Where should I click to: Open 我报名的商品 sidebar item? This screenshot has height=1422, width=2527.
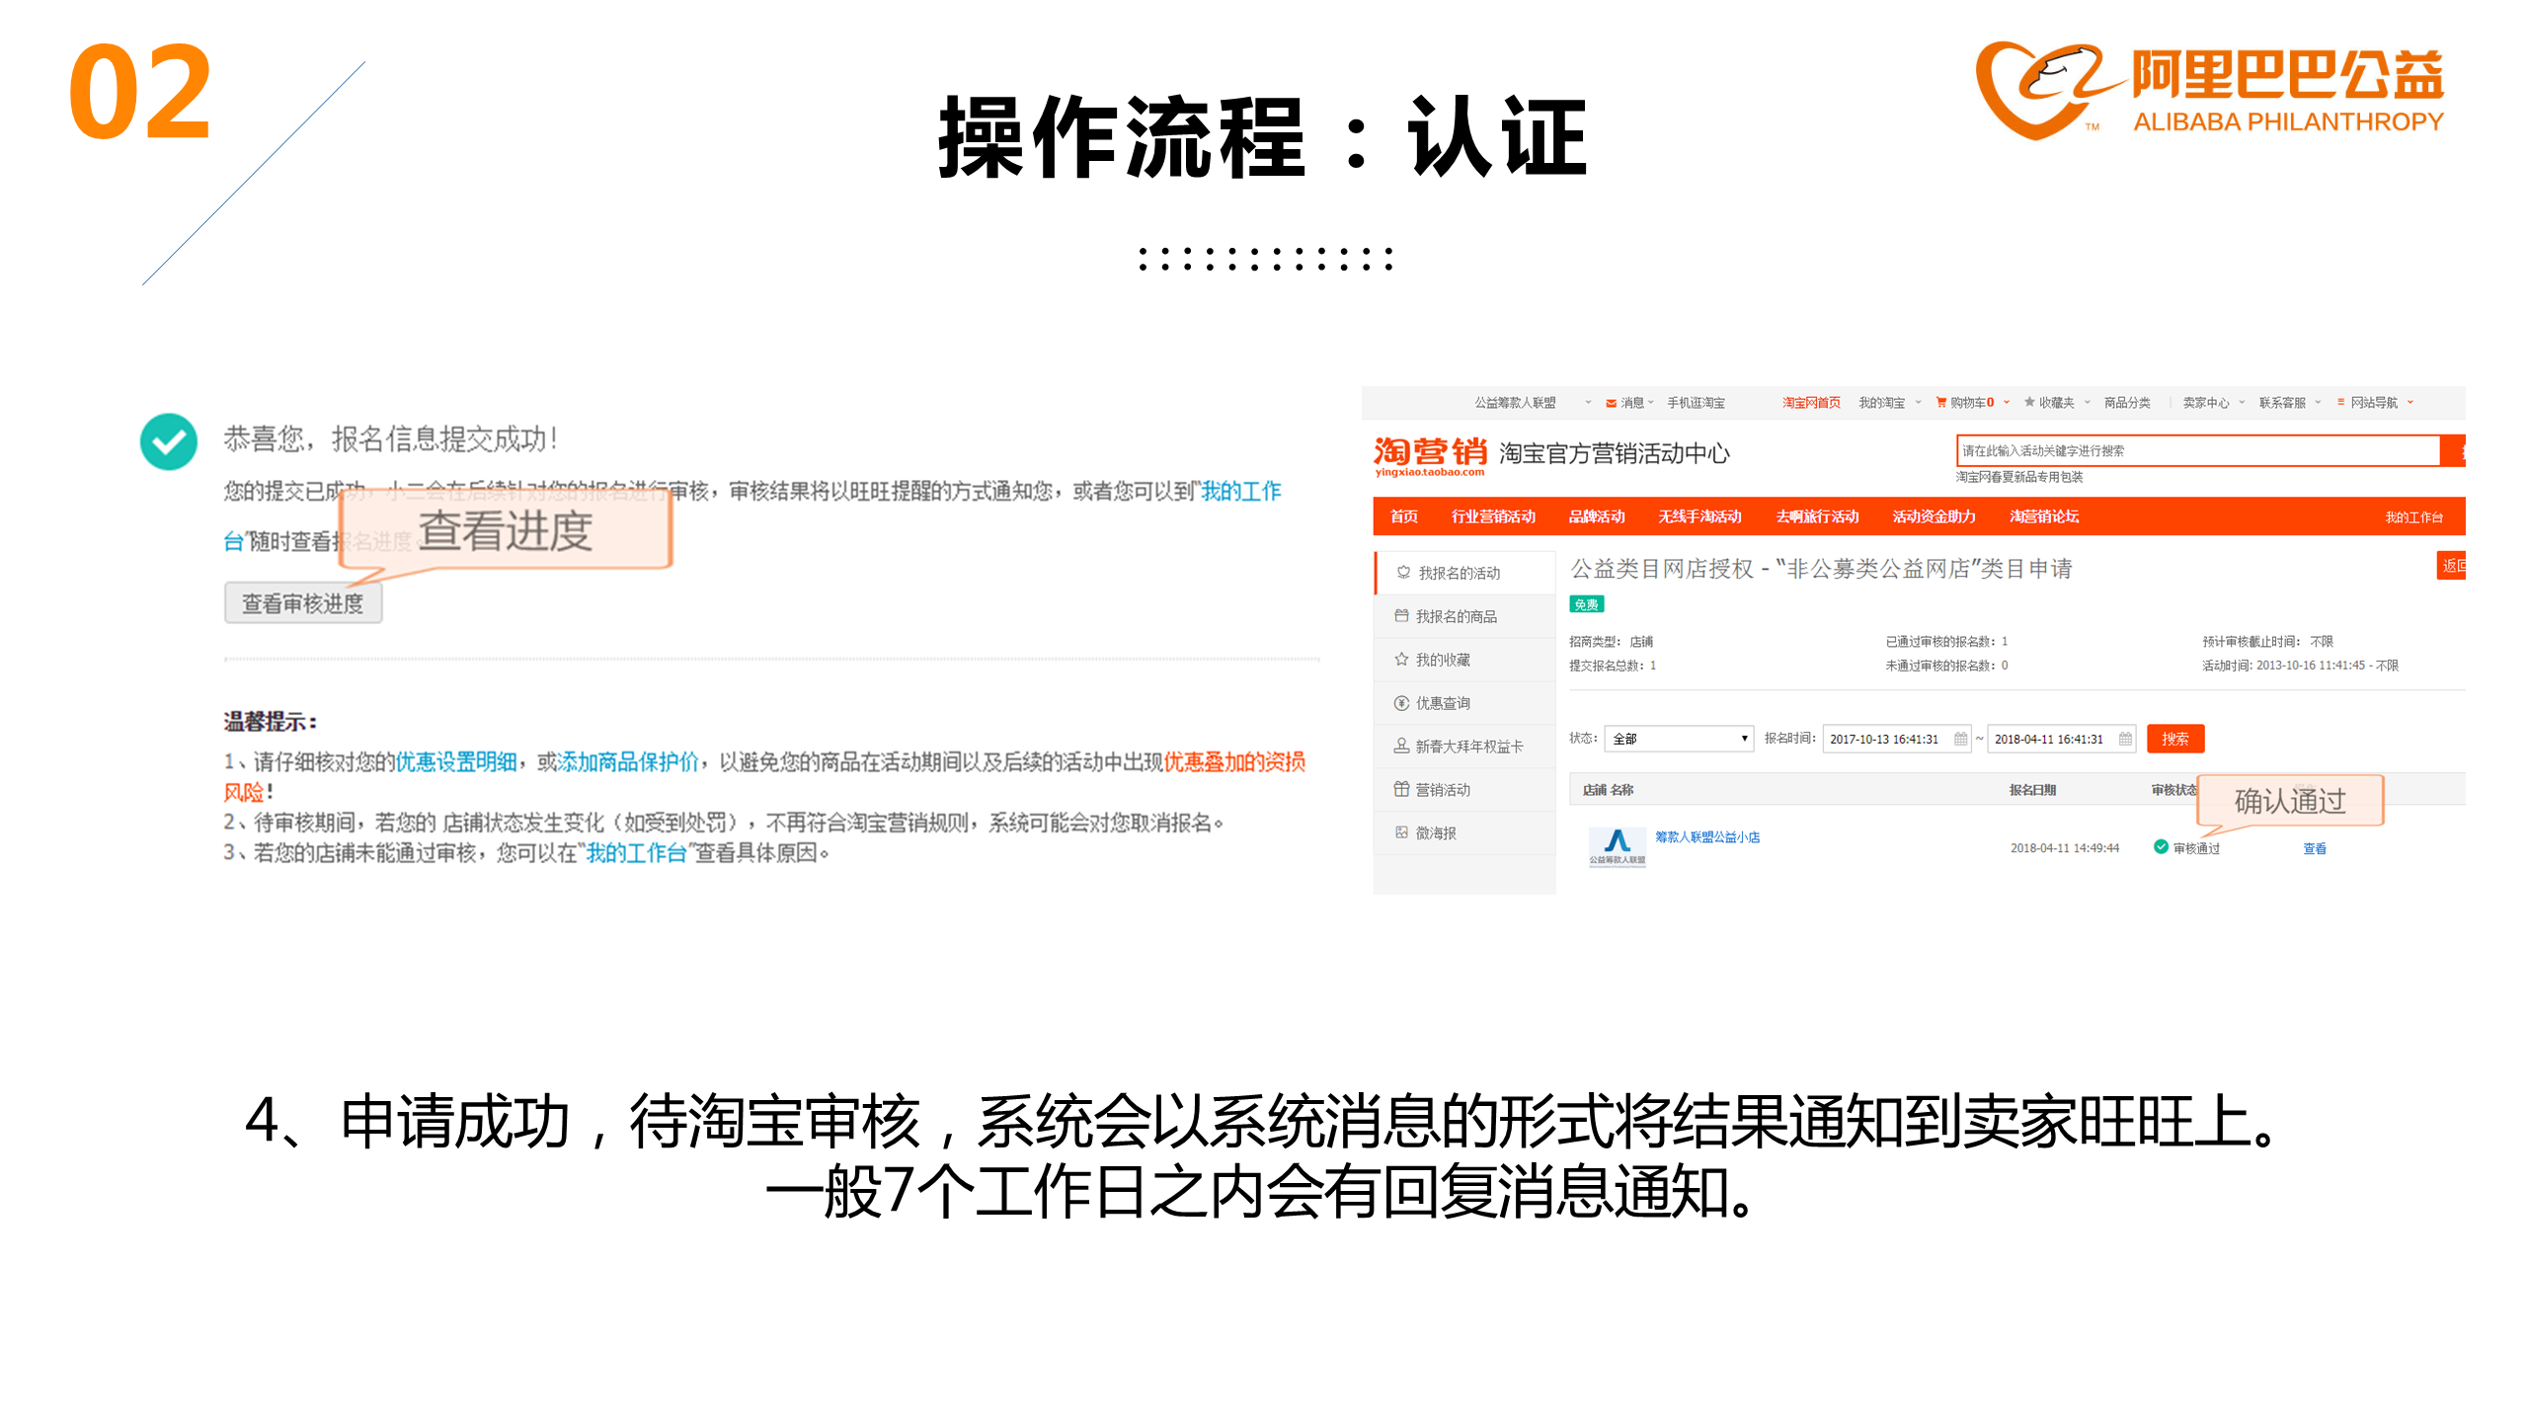[1464, 616]
